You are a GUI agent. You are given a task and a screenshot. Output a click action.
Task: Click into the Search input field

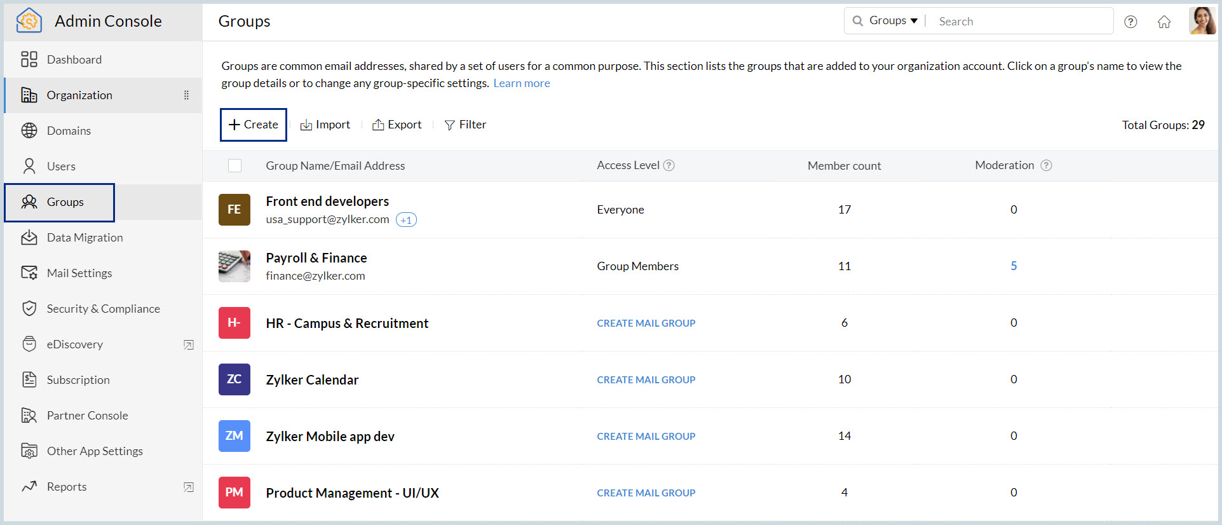[1020, 22]
